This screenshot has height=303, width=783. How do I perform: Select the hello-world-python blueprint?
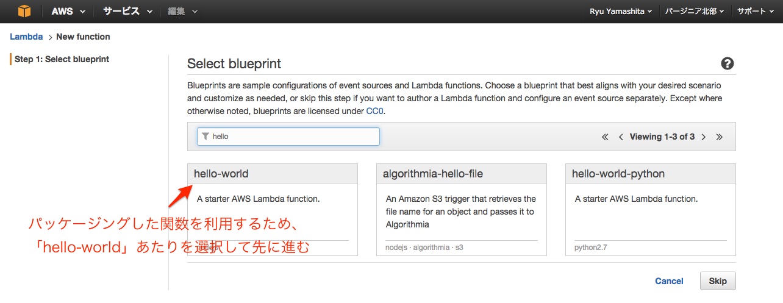click(651, 209)
